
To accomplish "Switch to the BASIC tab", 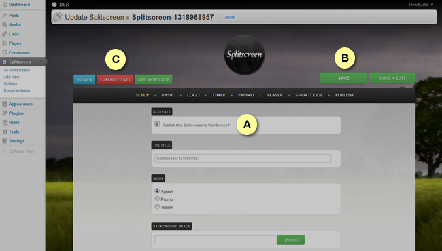I will click(x=168, y=95).
